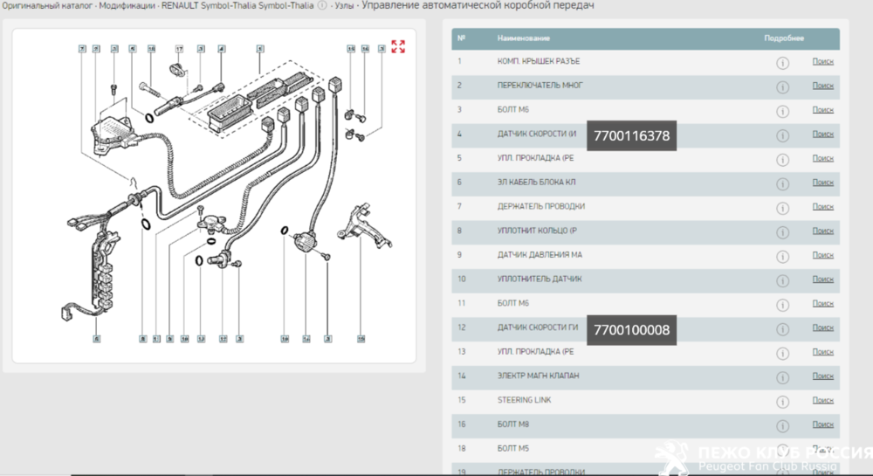Click Поиск link for ЭЛЕКТР МАГН КЛАПАН

click(x=822, y=376)
